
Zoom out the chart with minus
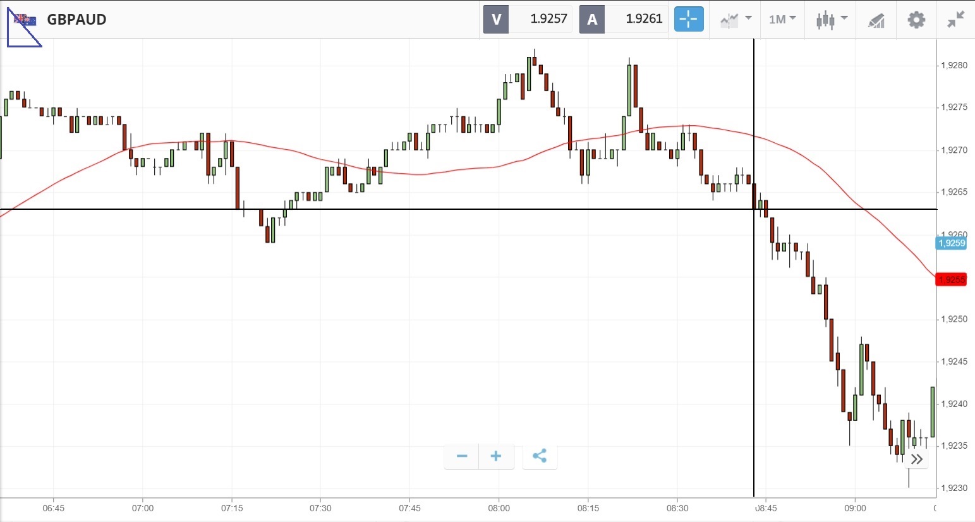pyautogui.click(x=462, y=456)
